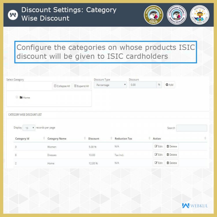Viewport: 217px width, 217px height.
Task: Edit the Dresses category discount
Action: pyautogui.click(x=159, y=155)
